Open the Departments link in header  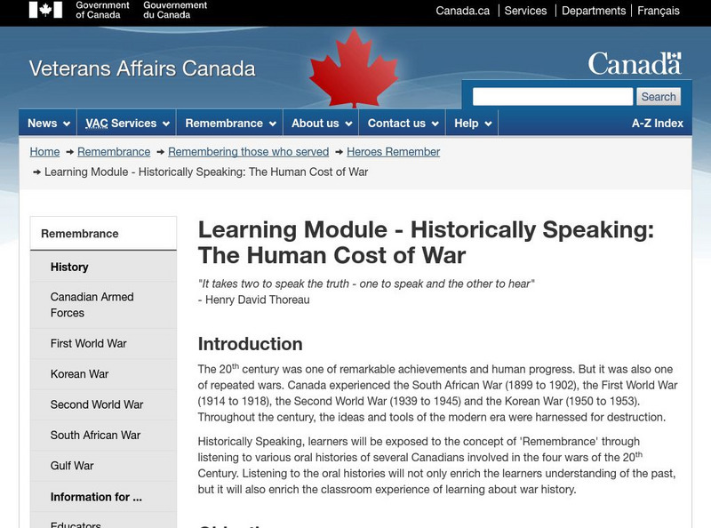point(593,11)
